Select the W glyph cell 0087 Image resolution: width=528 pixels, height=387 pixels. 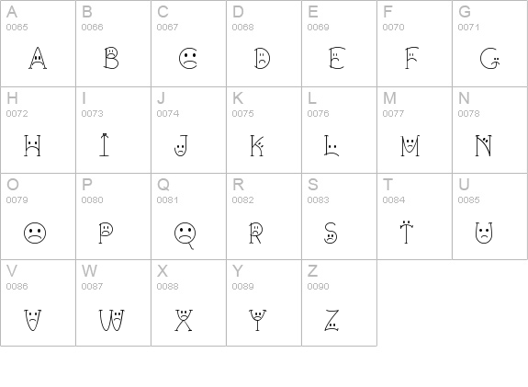tap(111, 320)
